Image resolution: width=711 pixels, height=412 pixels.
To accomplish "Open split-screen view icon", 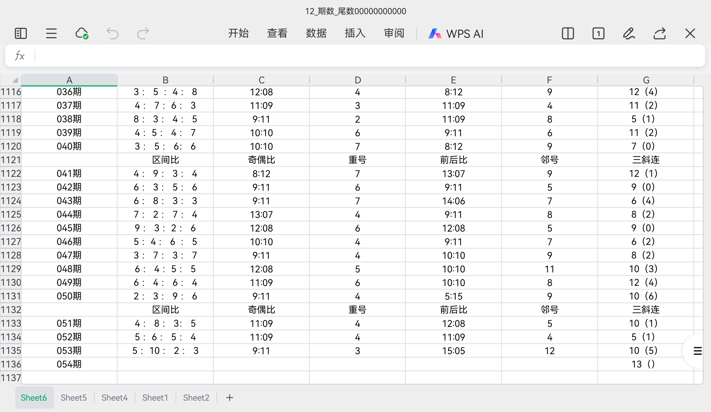I will point(568,33).
